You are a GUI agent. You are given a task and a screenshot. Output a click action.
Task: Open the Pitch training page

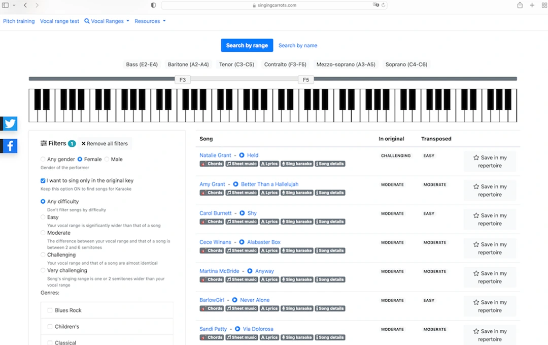[19, 21]
